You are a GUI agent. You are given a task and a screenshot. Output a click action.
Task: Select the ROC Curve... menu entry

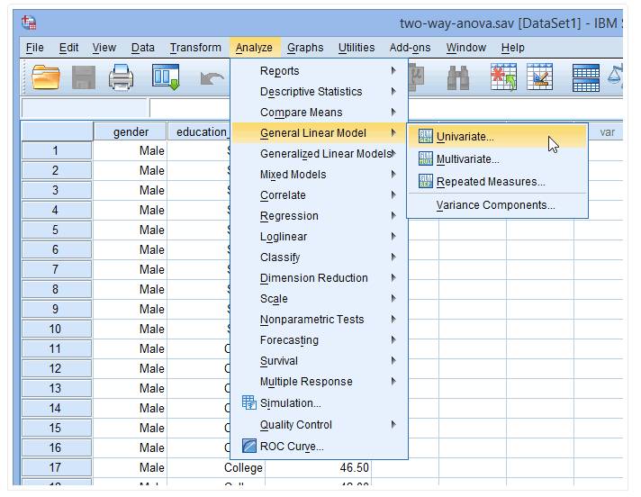[x=320, y=446]
